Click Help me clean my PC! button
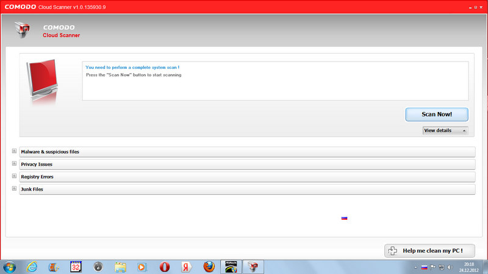Screen dimensions: 488x274 (x=429, y=251)
